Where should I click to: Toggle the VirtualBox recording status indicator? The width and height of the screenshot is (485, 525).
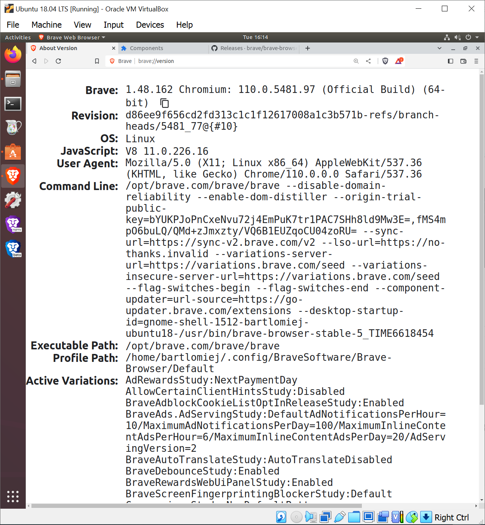[x=383, y=517]
